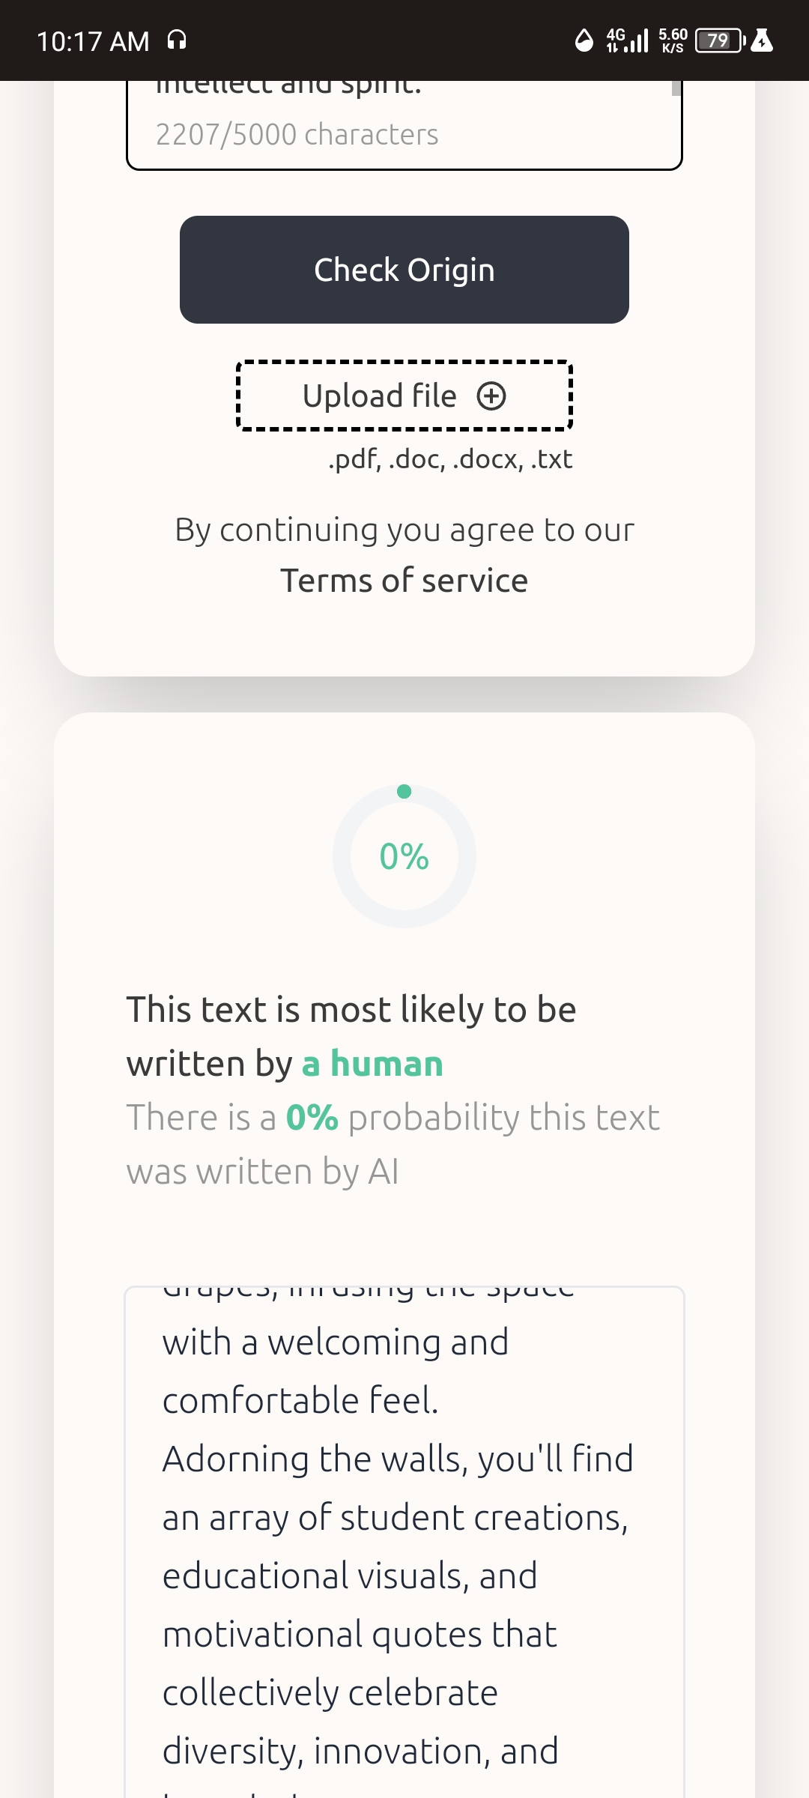
Task: Tap the 0% circular result gauge
Action: (404, 856)
